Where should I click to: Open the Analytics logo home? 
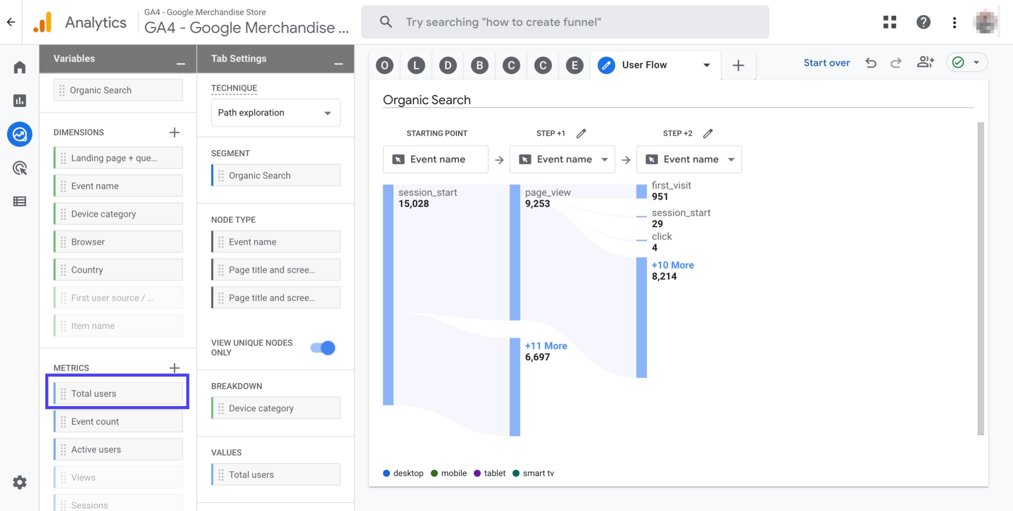43,22
